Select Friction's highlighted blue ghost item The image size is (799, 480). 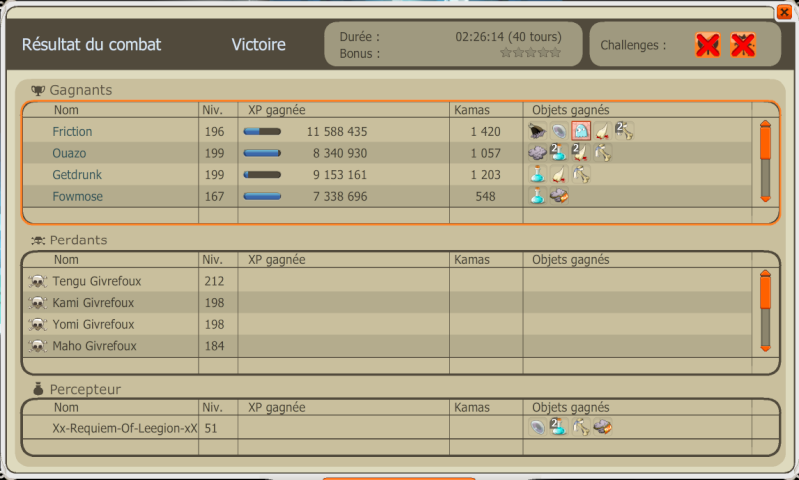coord(581,131)
